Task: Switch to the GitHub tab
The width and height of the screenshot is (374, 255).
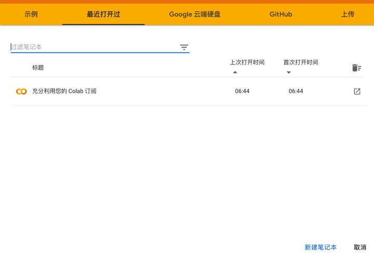Action: pyautogui.click(x=280, y=15)
